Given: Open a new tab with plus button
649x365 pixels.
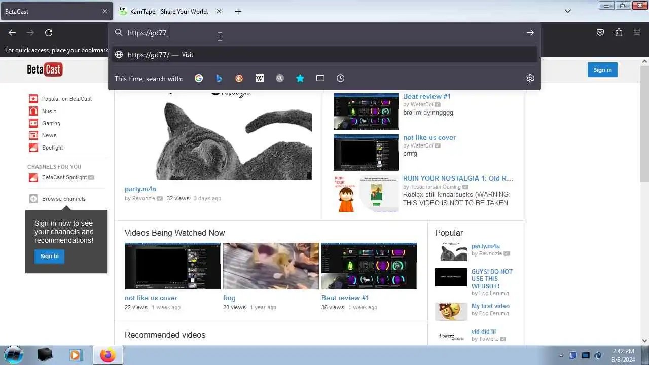Looking at the screenshot, I should click(238, 11).
